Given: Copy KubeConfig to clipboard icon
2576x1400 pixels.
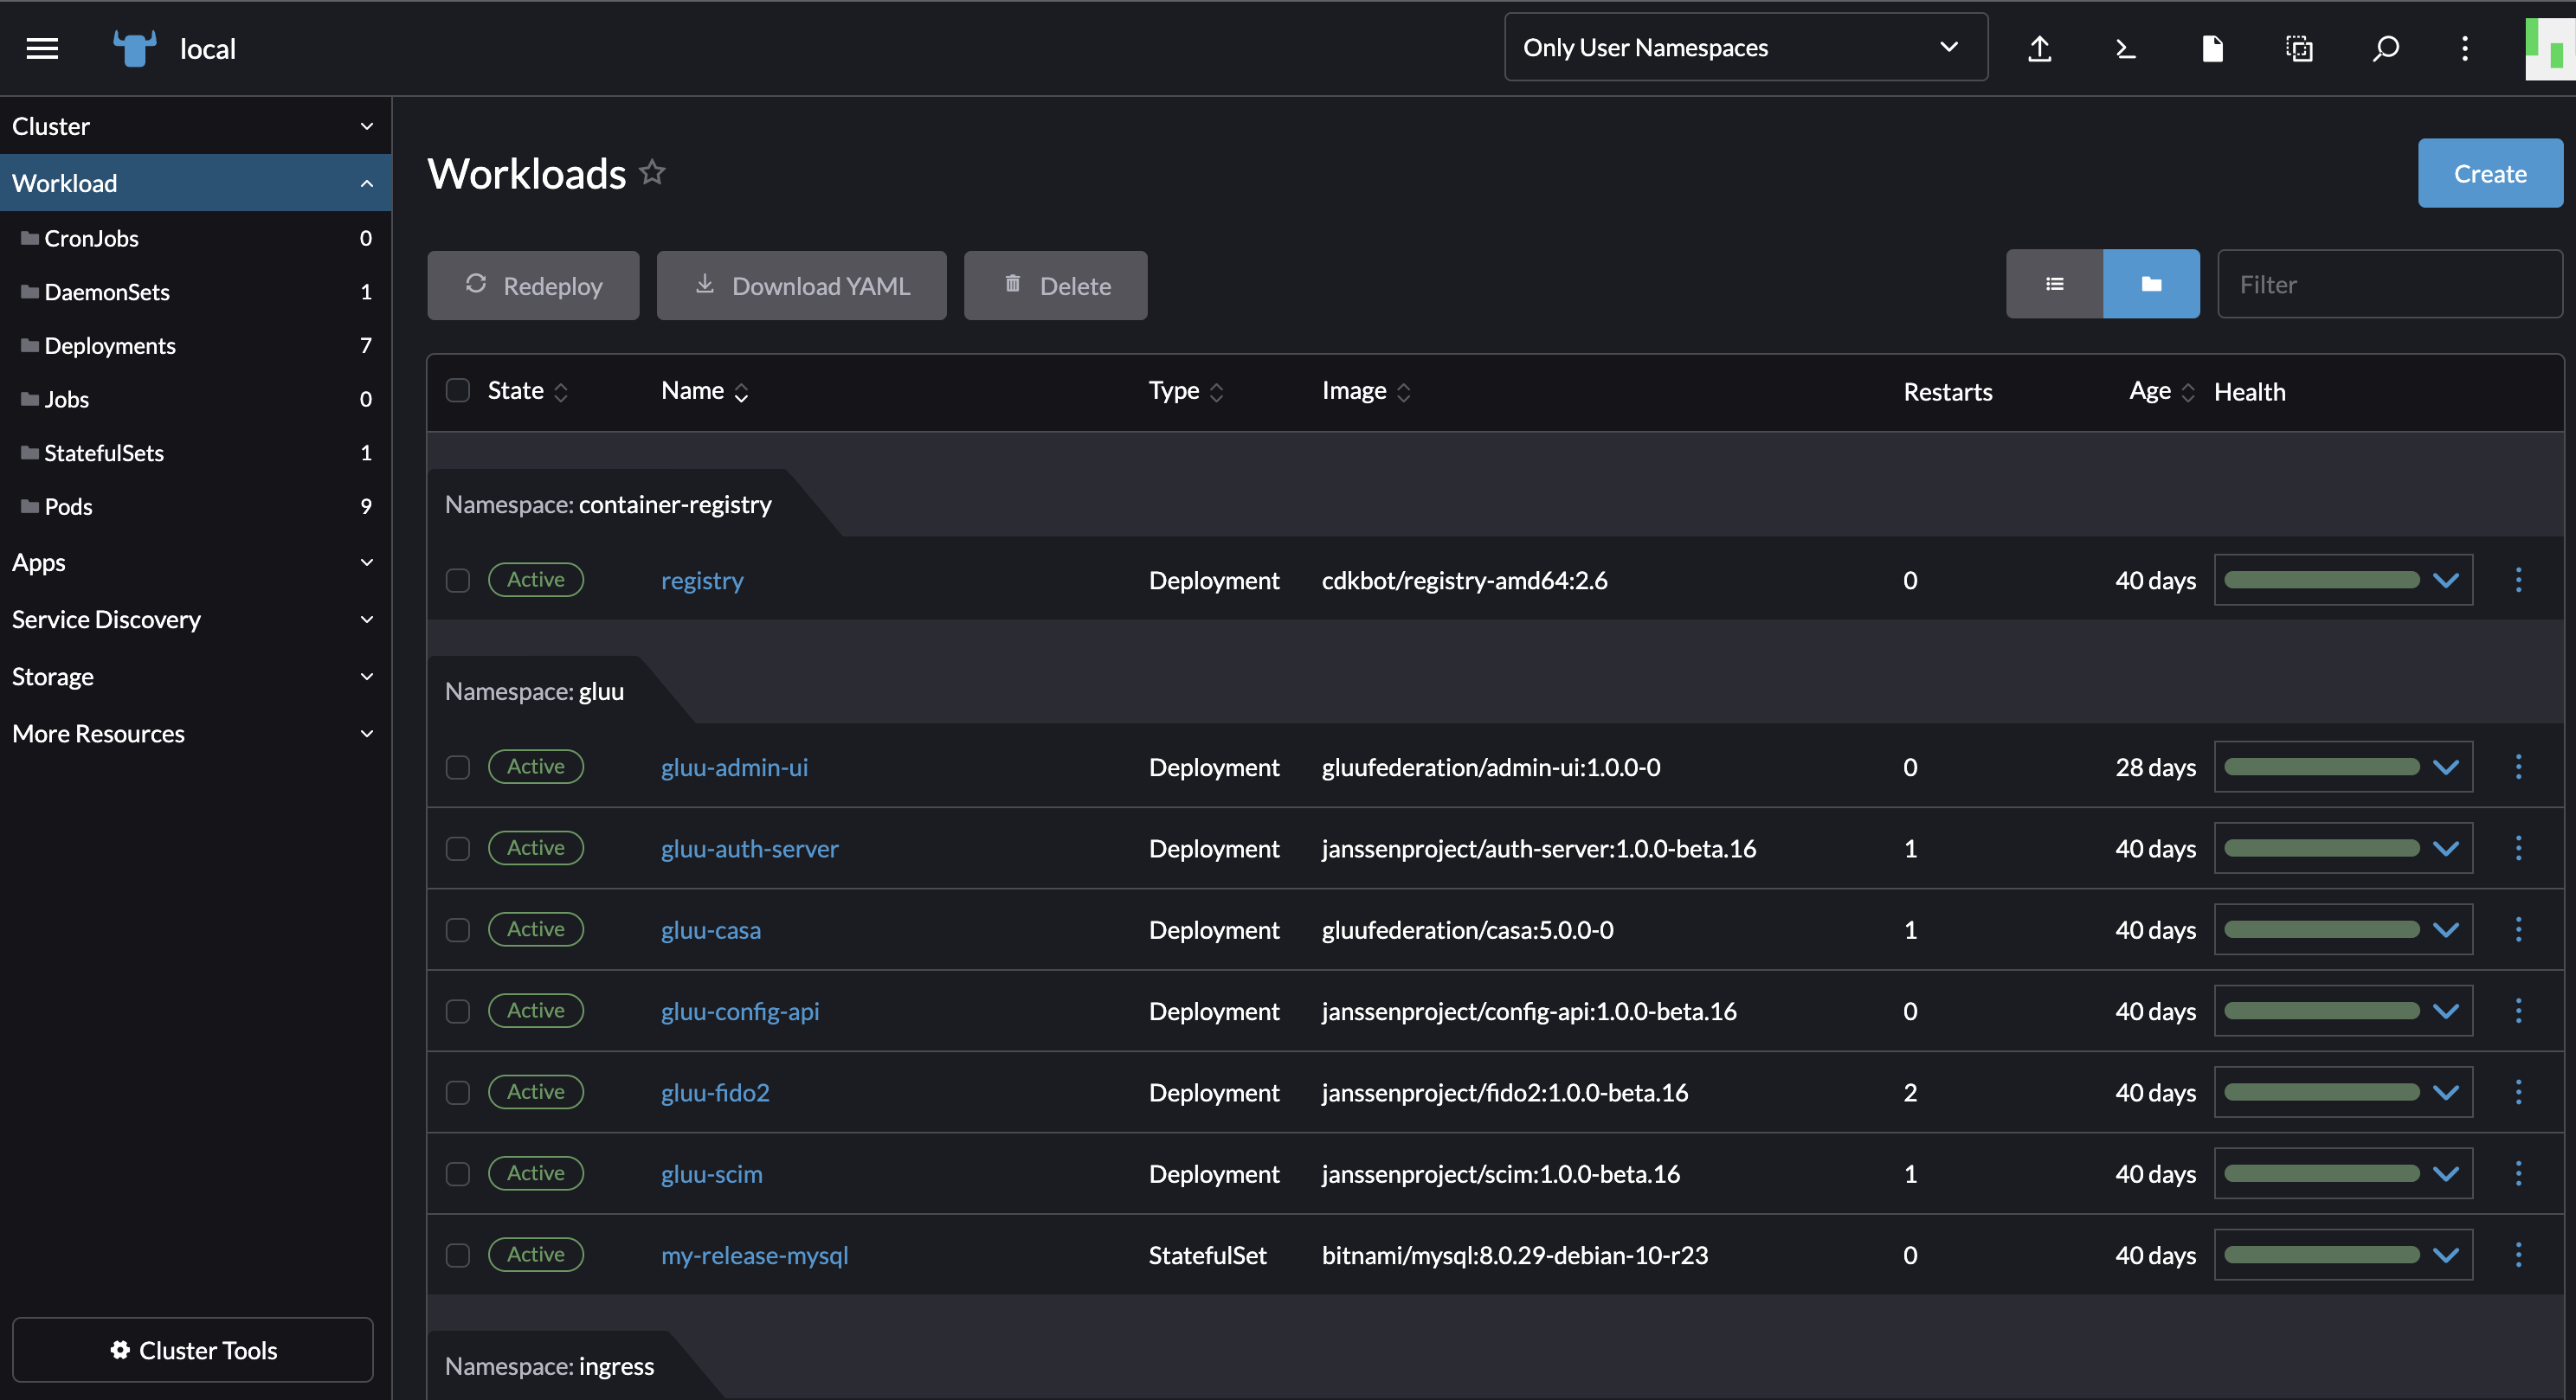Looking at the screenshot, I should (x=2299, y=48).
